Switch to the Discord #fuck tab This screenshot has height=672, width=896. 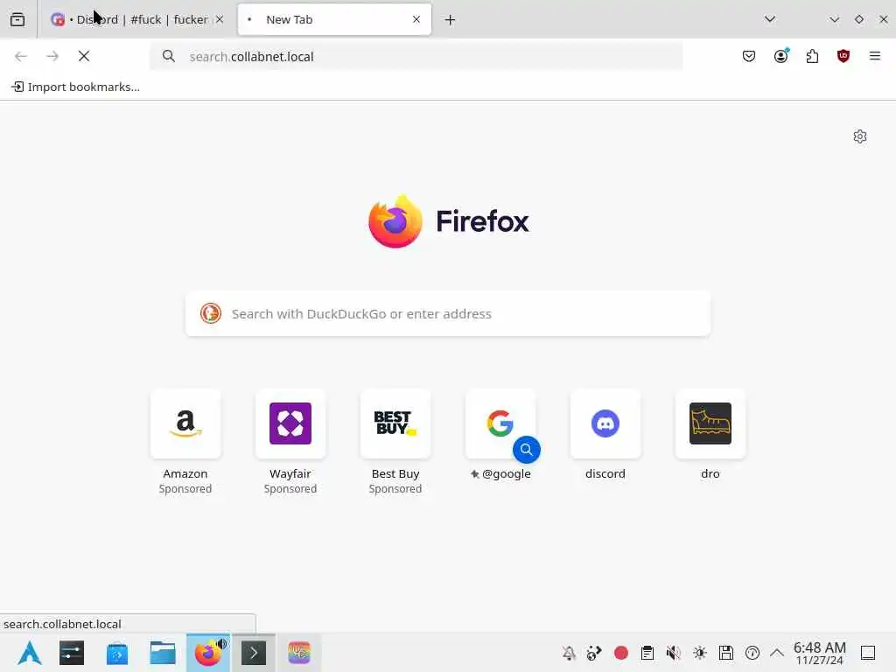point(137,19)
